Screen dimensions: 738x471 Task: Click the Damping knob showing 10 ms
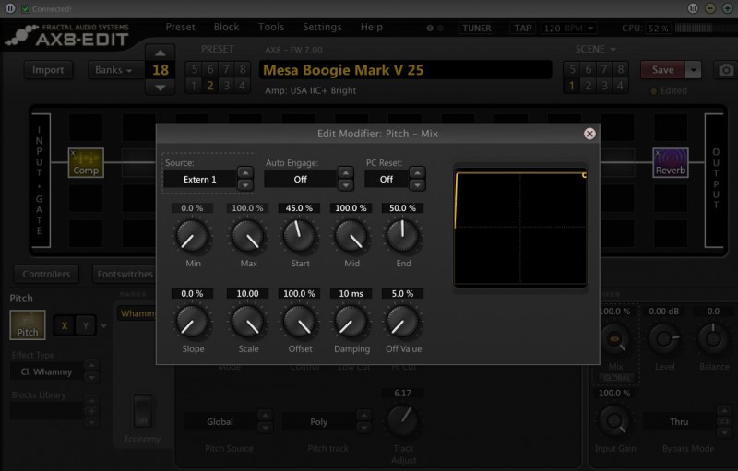[x=351, y=321]
